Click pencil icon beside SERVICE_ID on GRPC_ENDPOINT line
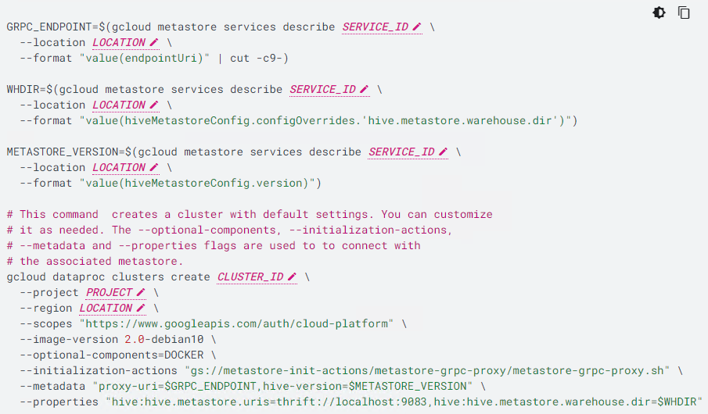The width and height of the screenshot is (708, 414). 417,27
